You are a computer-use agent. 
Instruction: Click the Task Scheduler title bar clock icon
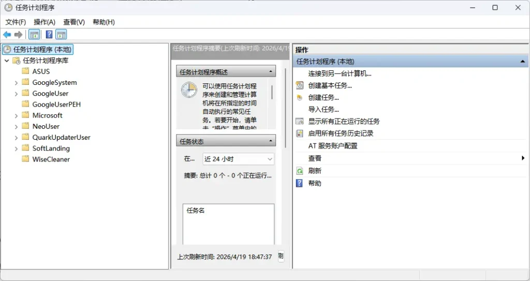pos(8,7)
